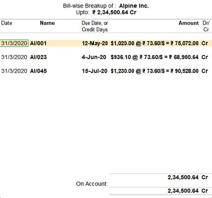This screenshot has height=198, width=212.
Task: Click amount $1,020.00 @ ₹ 73.60/$ = ₹ 75,072.00
Action: click(155, 43)
